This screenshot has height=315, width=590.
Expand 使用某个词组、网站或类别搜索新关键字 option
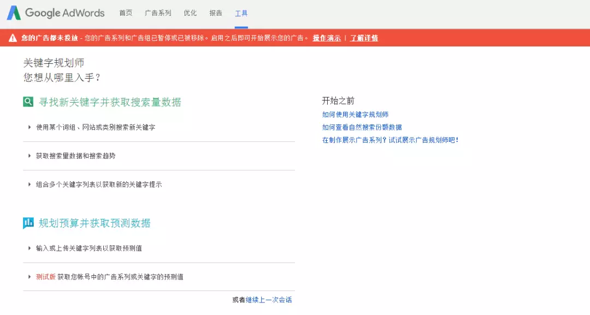click(x=96, y=127)
